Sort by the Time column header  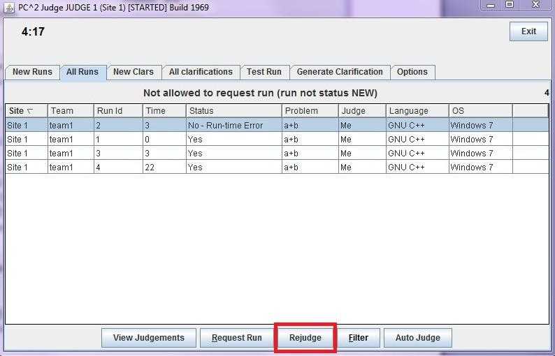coord(164,111)
